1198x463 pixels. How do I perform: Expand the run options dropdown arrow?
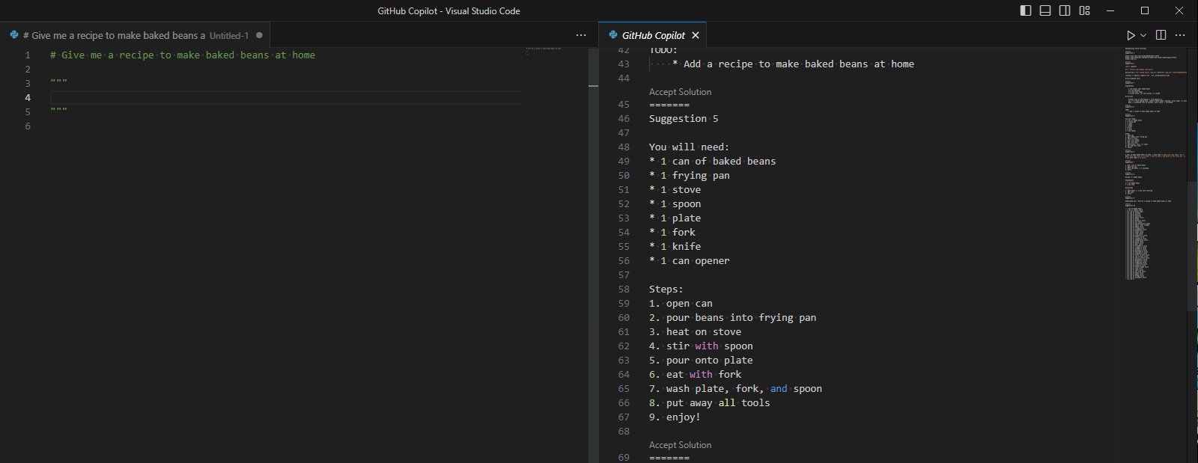pyautogui.click(x=1143, y=35)
